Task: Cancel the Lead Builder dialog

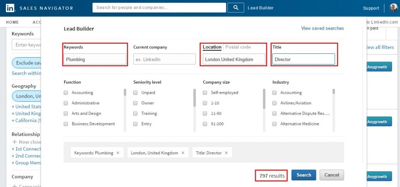Action: tap(332, 175)
